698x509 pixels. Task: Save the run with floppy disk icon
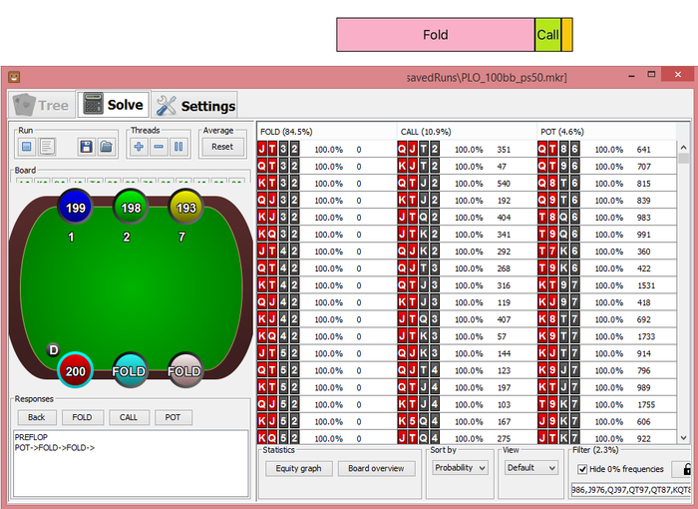point(87,146)
